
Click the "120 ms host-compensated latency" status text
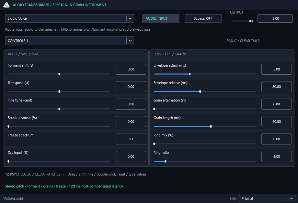click(x=96, y=186)
